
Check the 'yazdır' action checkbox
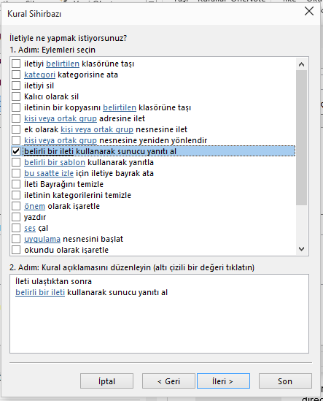click(x=16, y=217)
